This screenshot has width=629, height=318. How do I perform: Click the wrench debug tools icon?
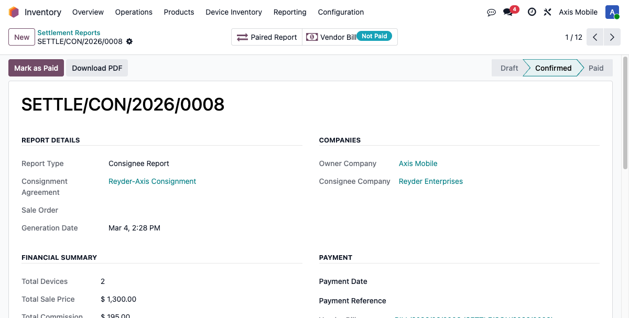(x=547, y=12)
